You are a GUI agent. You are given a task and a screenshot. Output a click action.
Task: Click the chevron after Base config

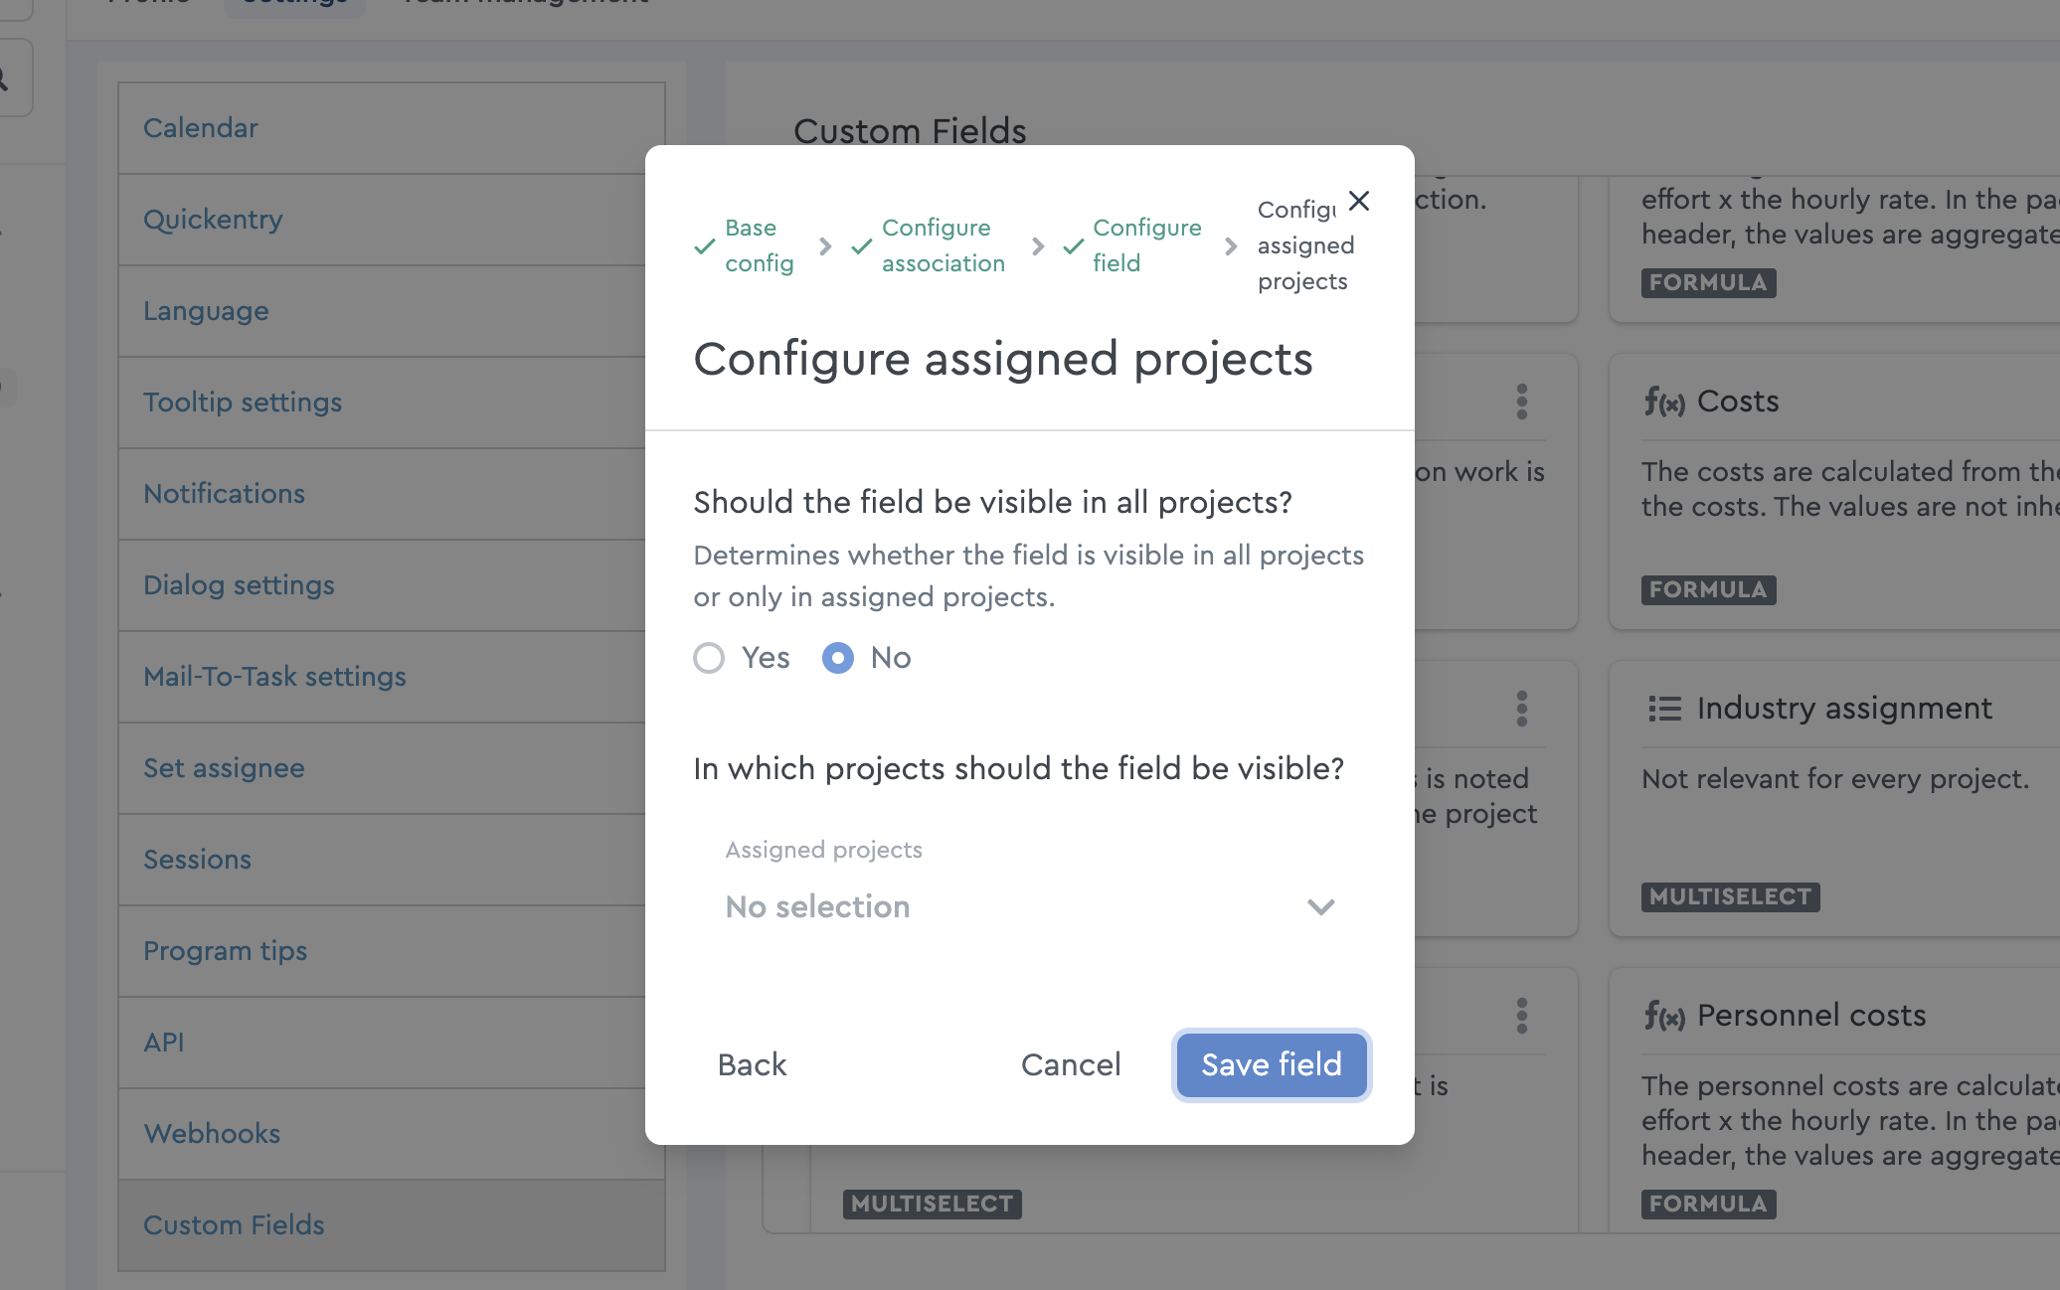(x=824, y=246)
